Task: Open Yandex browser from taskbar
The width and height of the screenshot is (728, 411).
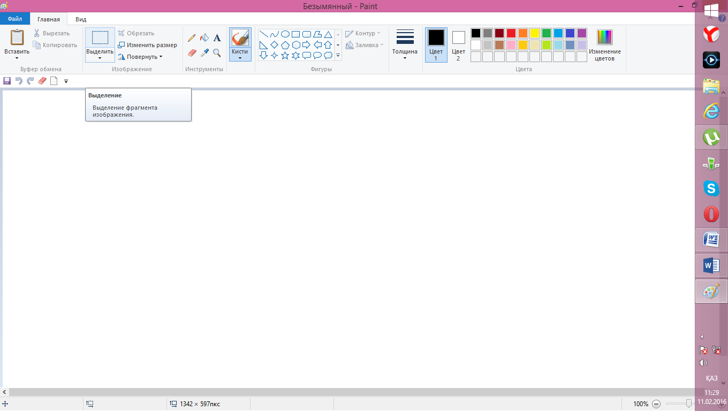Action: (711, 35)
